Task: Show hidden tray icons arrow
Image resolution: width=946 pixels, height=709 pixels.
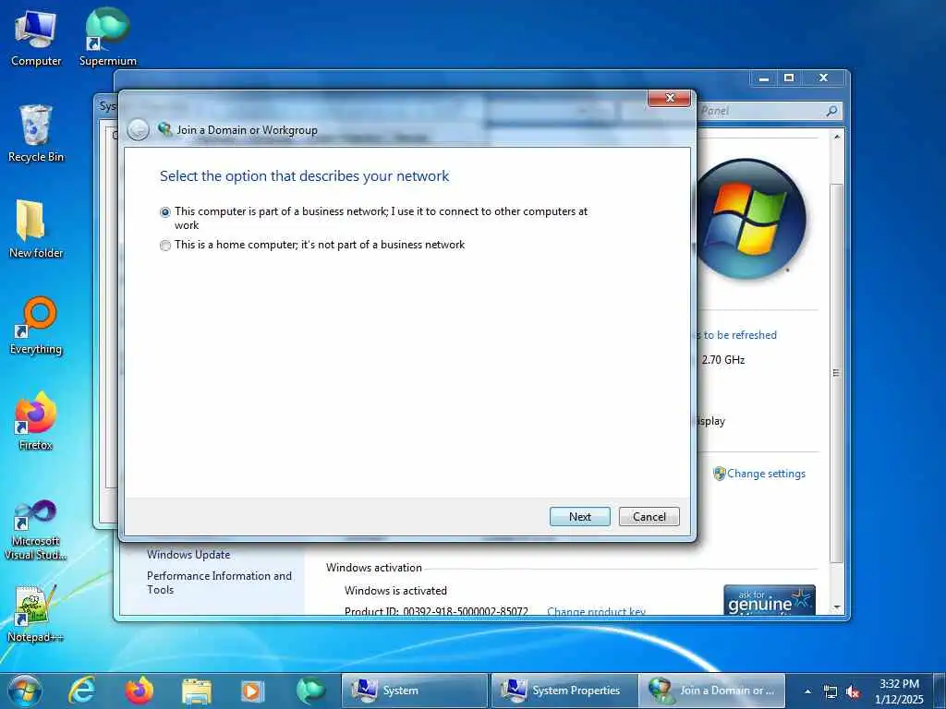Action: [807, 691]
